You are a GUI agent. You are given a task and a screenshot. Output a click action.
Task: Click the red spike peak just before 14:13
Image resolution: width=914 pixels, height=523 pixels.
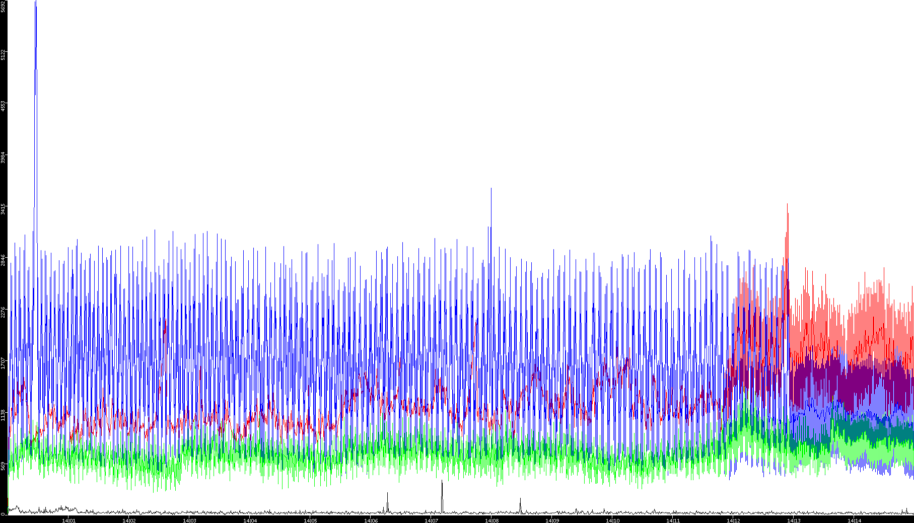[787, 260]
